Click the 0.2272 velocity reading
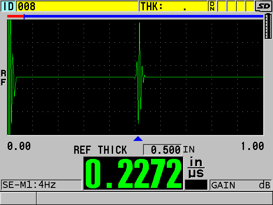Screen dimensions: 273x205 [134, 173]
